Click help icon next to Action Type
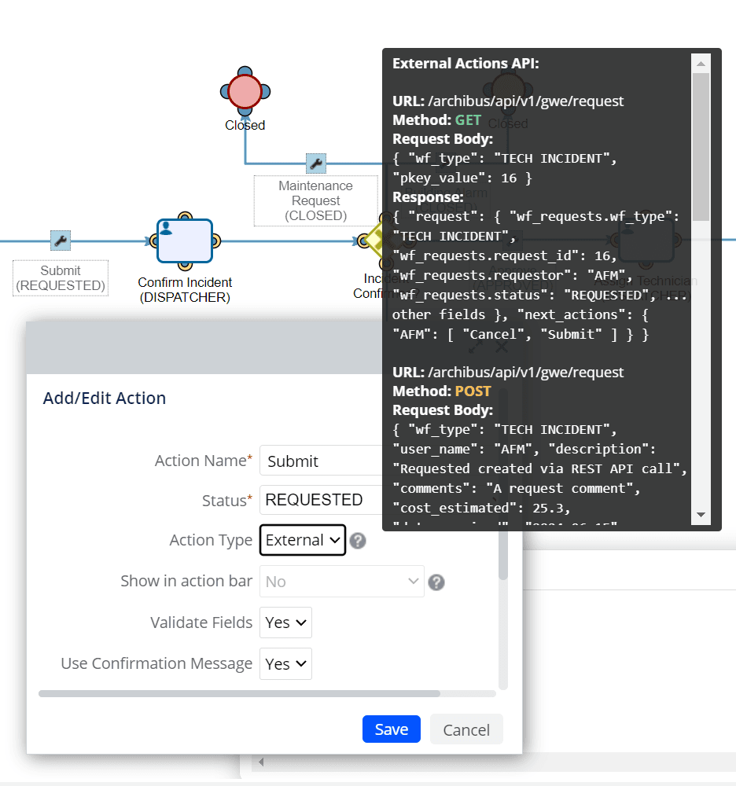This screenshot has width=736, height=786. (358, 541)
